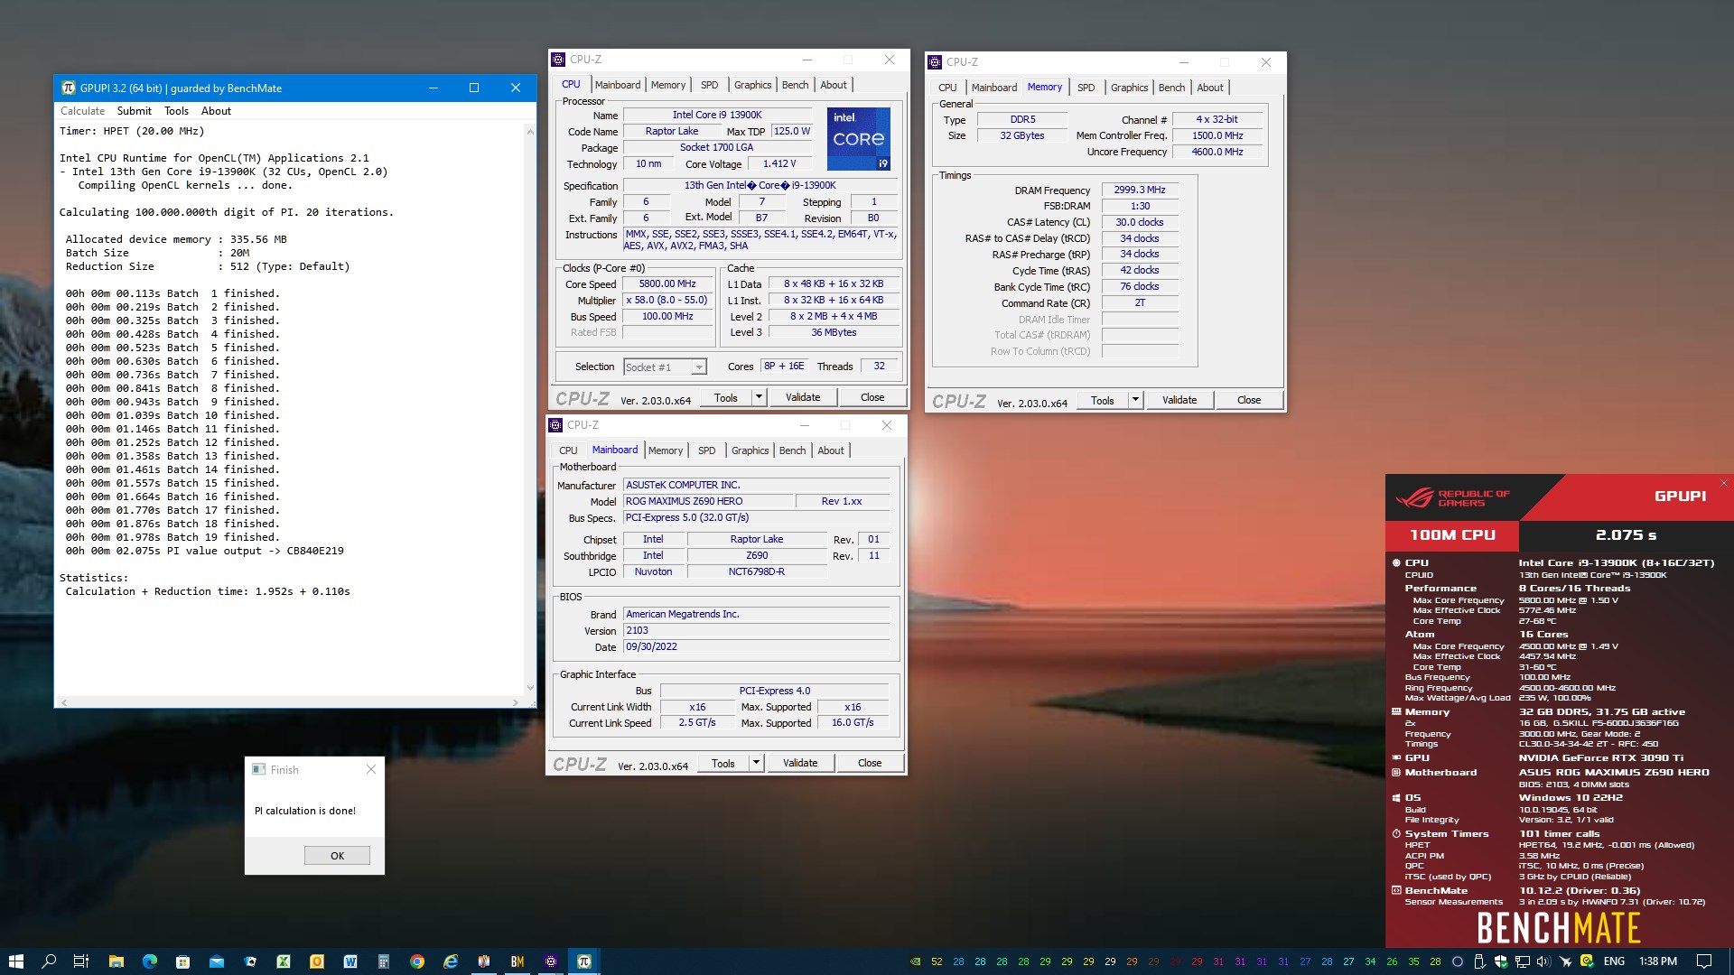Screen dimensions: 1734x975
Task: Open About menu in GPUPI
Action: tap(216, 111)
